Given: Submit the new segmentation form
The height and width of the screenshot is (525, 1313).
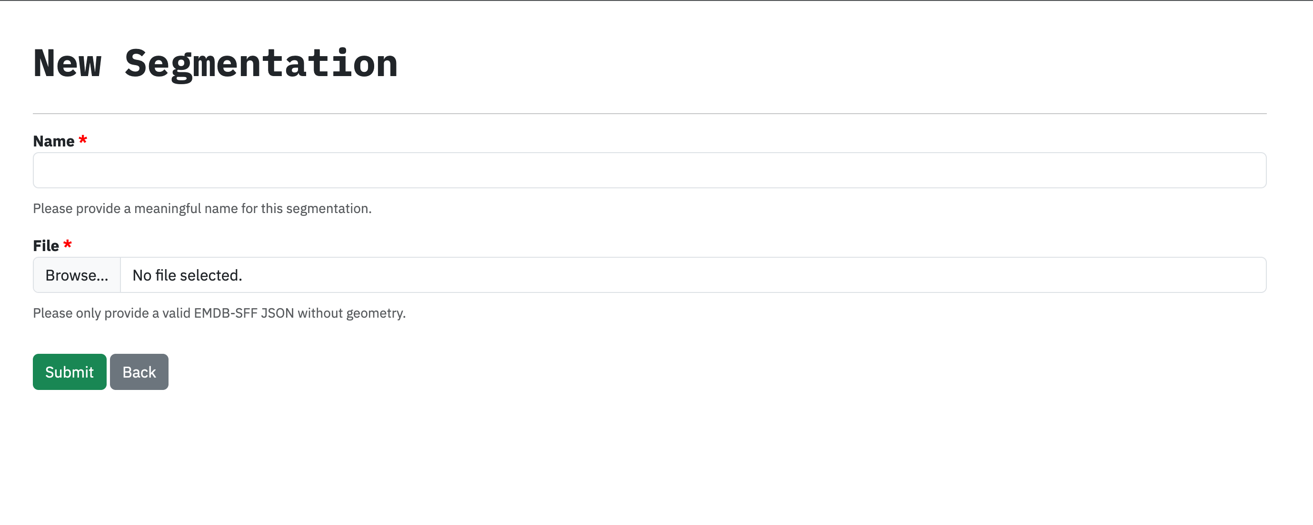Looking at the screenshot, I should pyautogui.click(x=70, y=371).
